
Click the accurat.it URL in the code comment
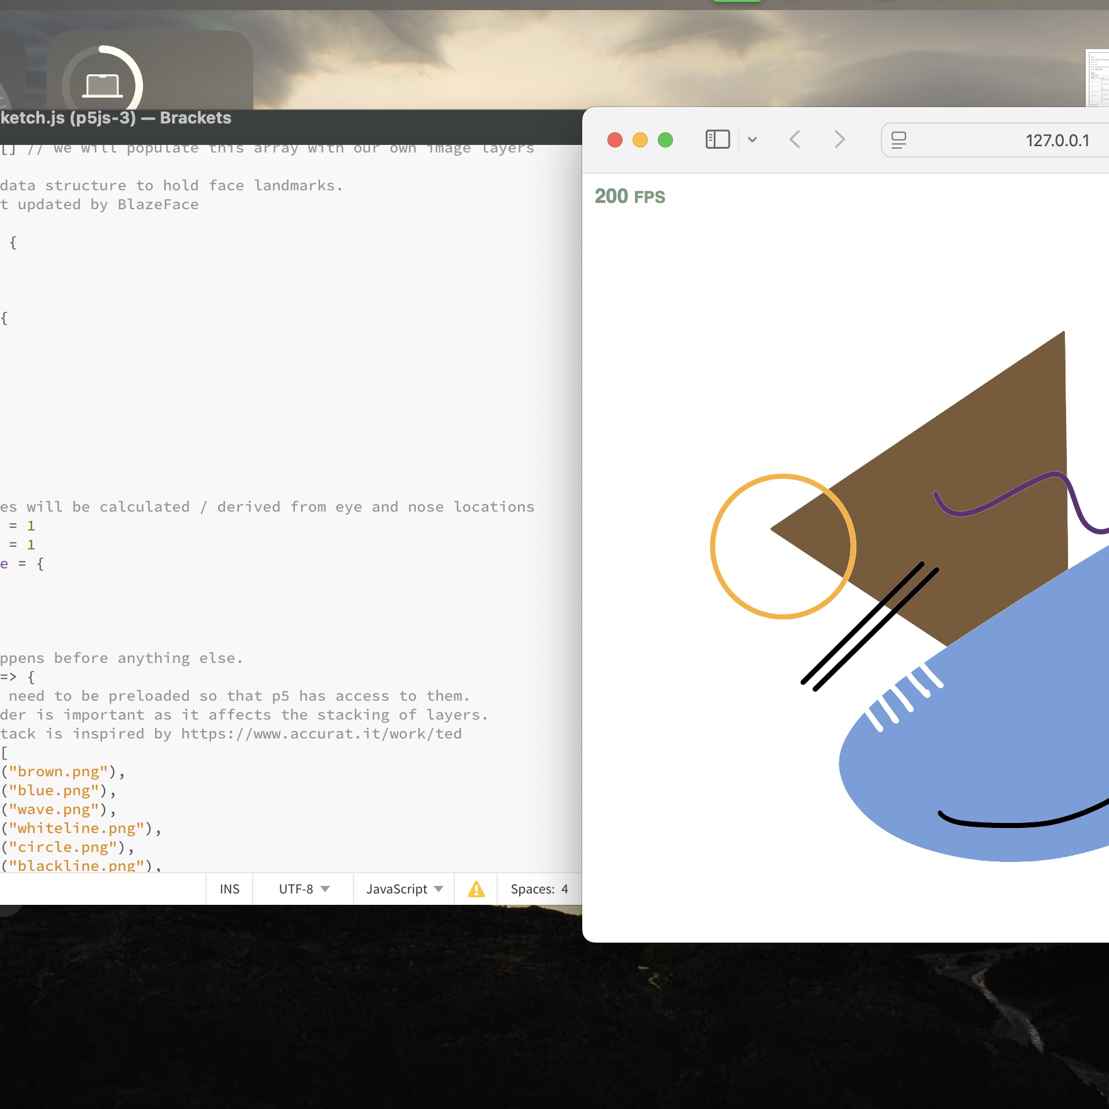320,733
